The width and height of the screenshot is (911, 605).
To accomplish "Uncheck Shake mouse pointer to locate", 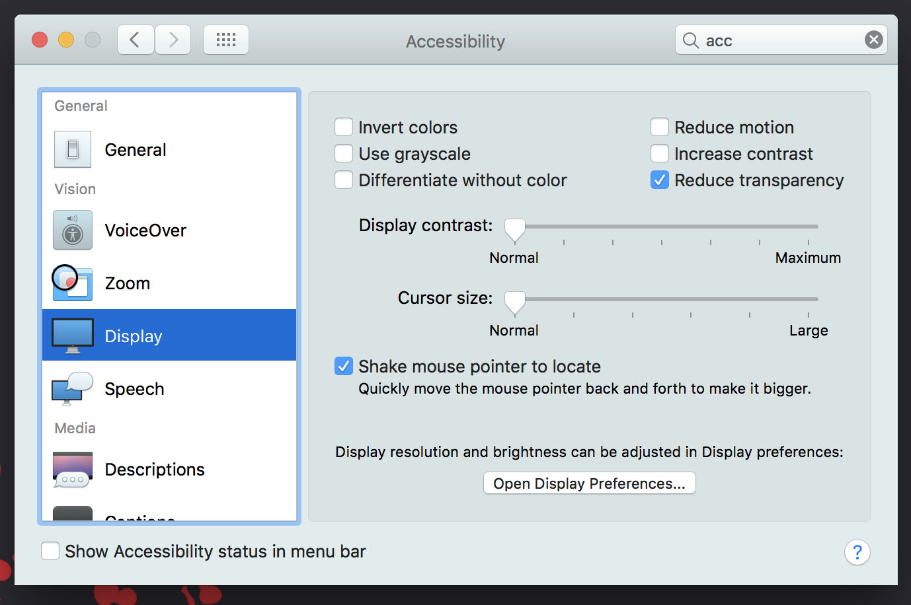I will (343, 366).
